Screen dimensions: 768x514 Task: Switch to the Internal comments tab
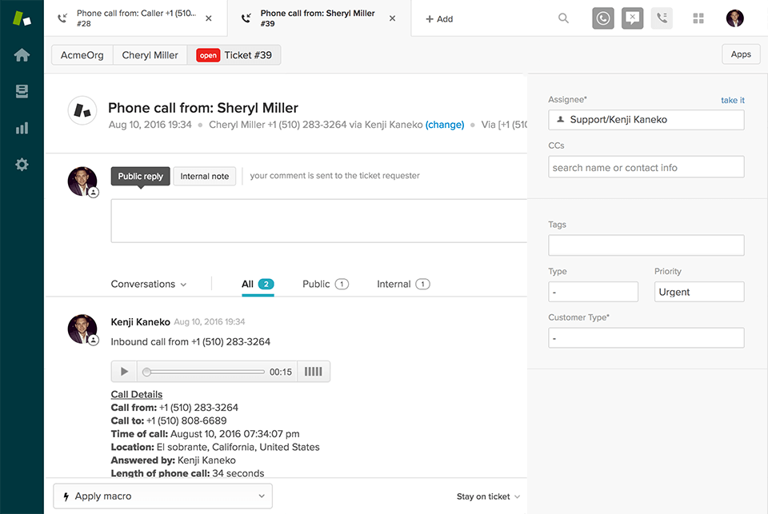[x=403, y=285]
